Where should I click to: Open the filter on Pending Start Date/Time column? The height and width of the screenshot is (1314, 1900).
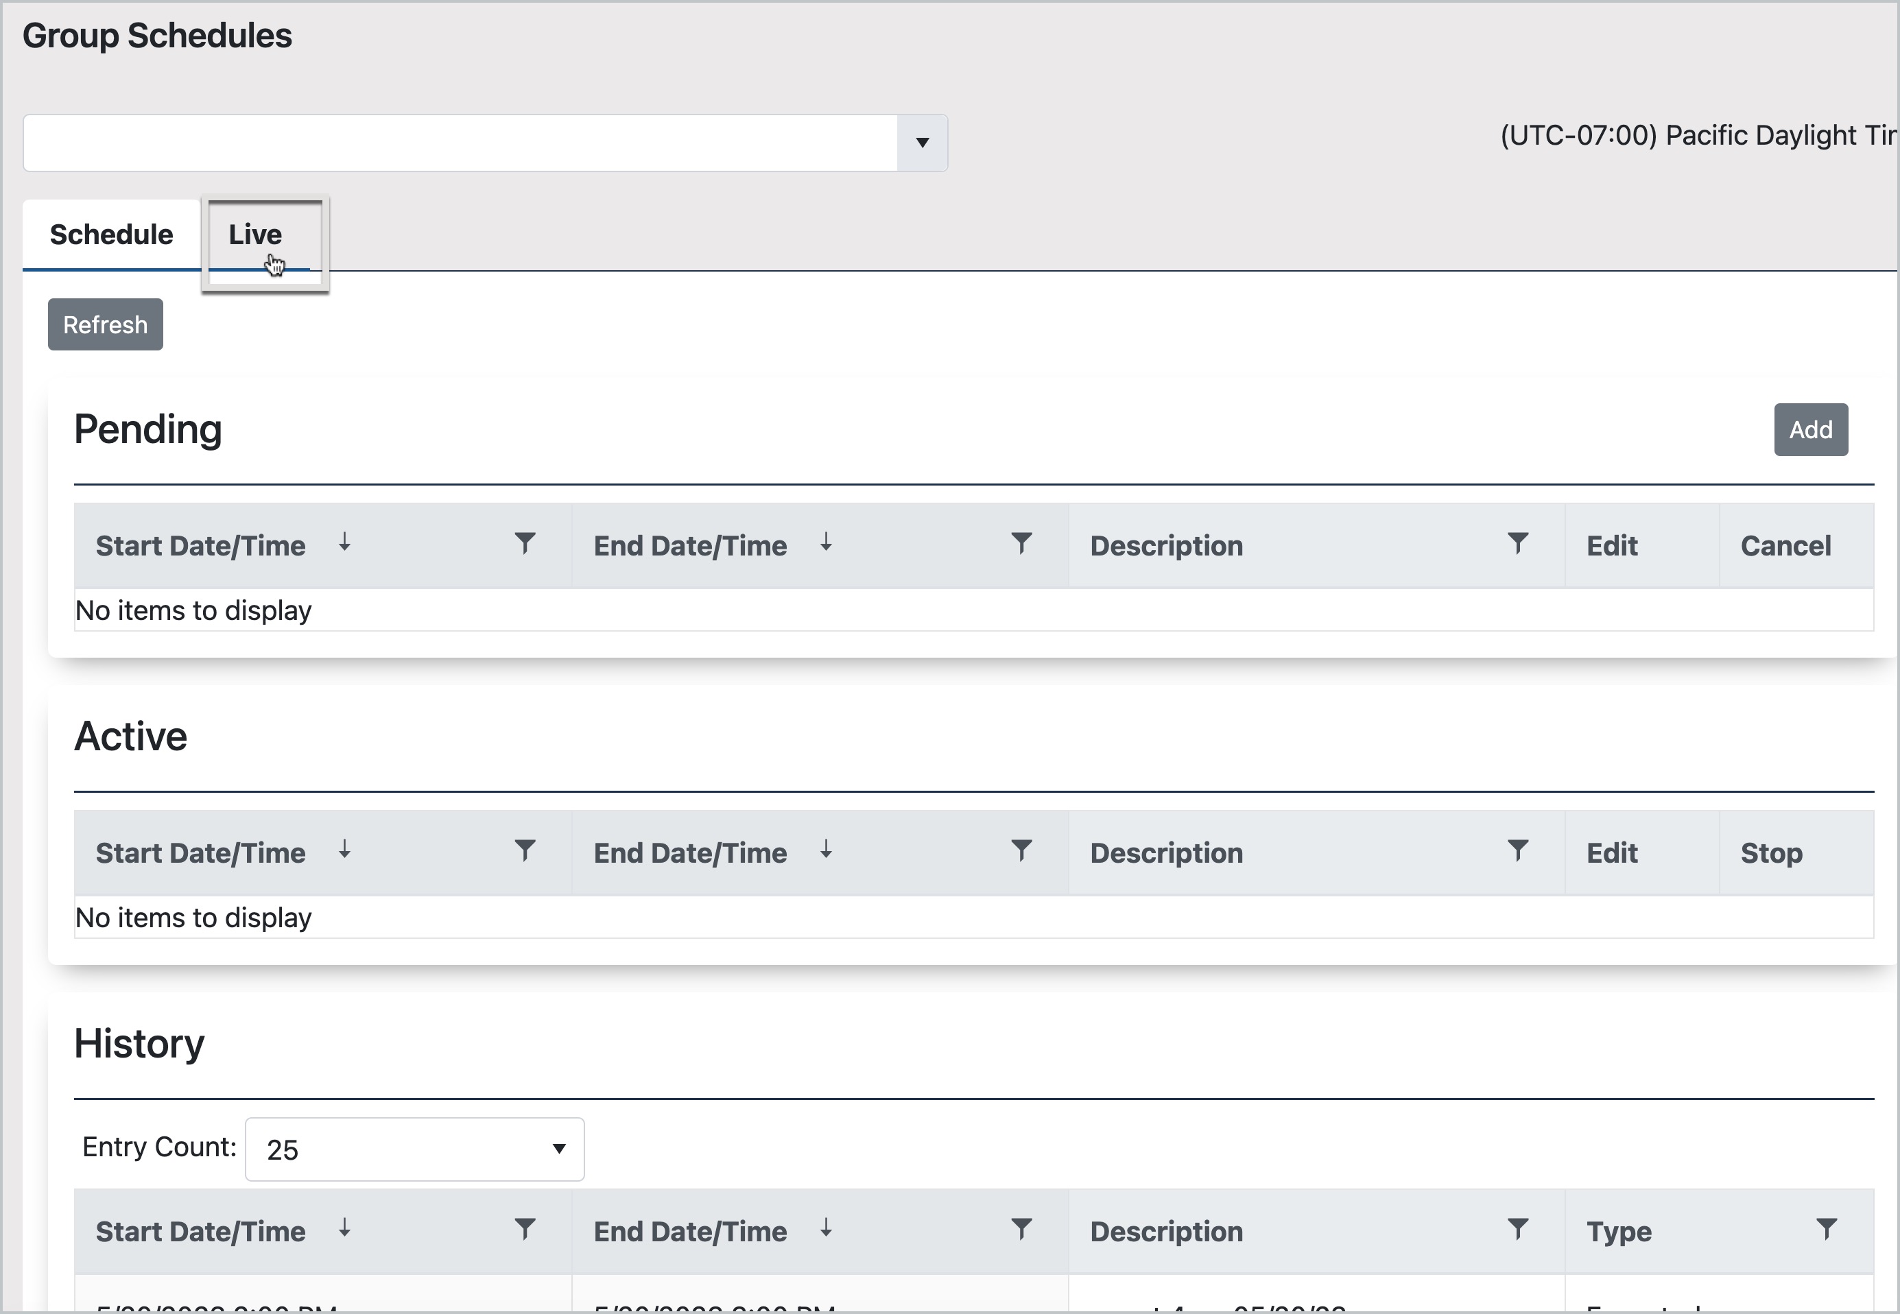point(525,542)
